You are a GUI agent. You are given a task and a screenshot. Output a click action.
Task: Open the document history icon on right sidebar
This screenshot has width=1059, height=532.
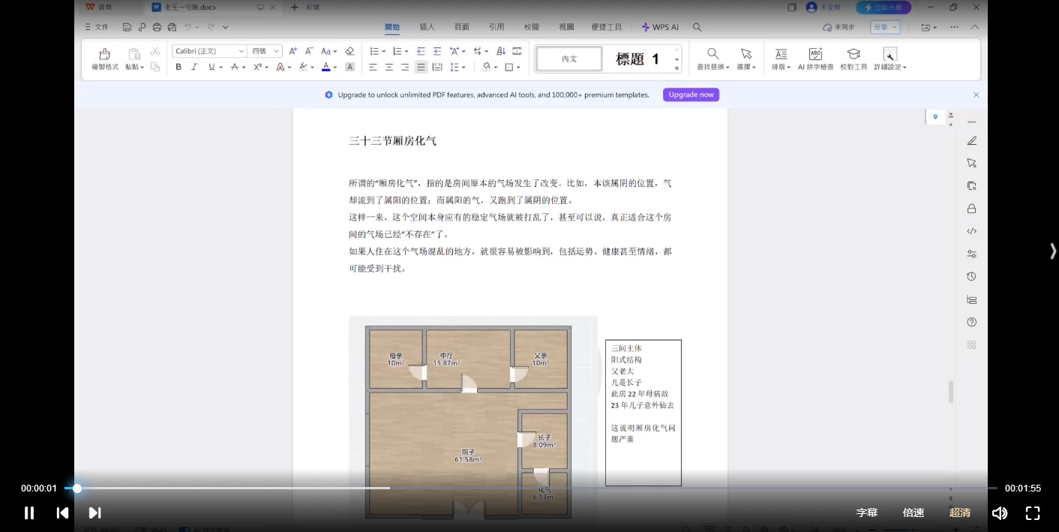[971, 276]
